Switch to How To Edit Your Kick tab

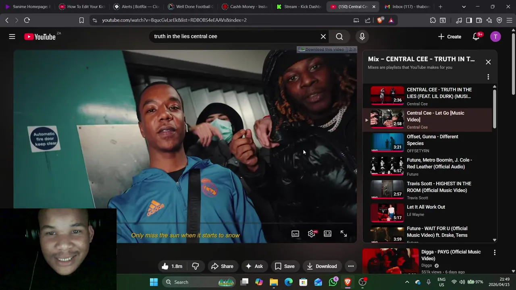pos(82,6)
